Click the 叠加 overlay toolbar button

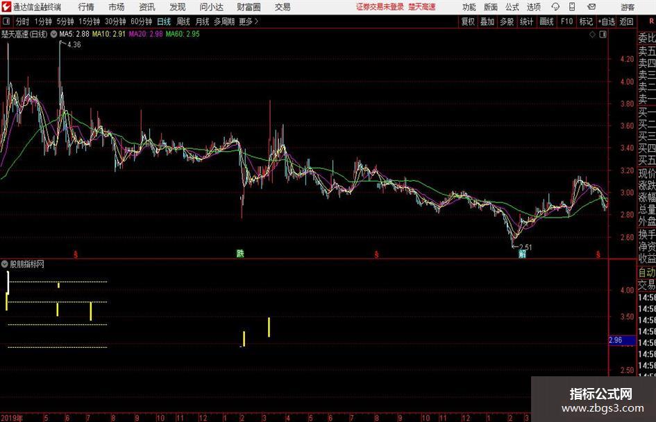click(487, 21)
